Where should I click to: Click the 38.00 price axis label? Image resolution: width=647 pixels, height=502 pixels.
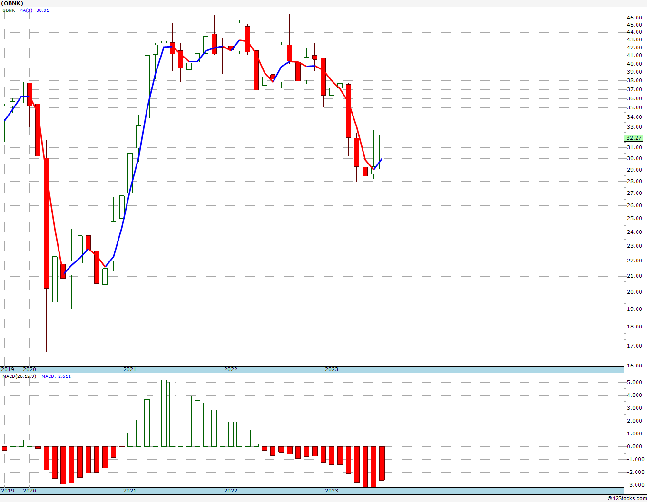(634, 81)
